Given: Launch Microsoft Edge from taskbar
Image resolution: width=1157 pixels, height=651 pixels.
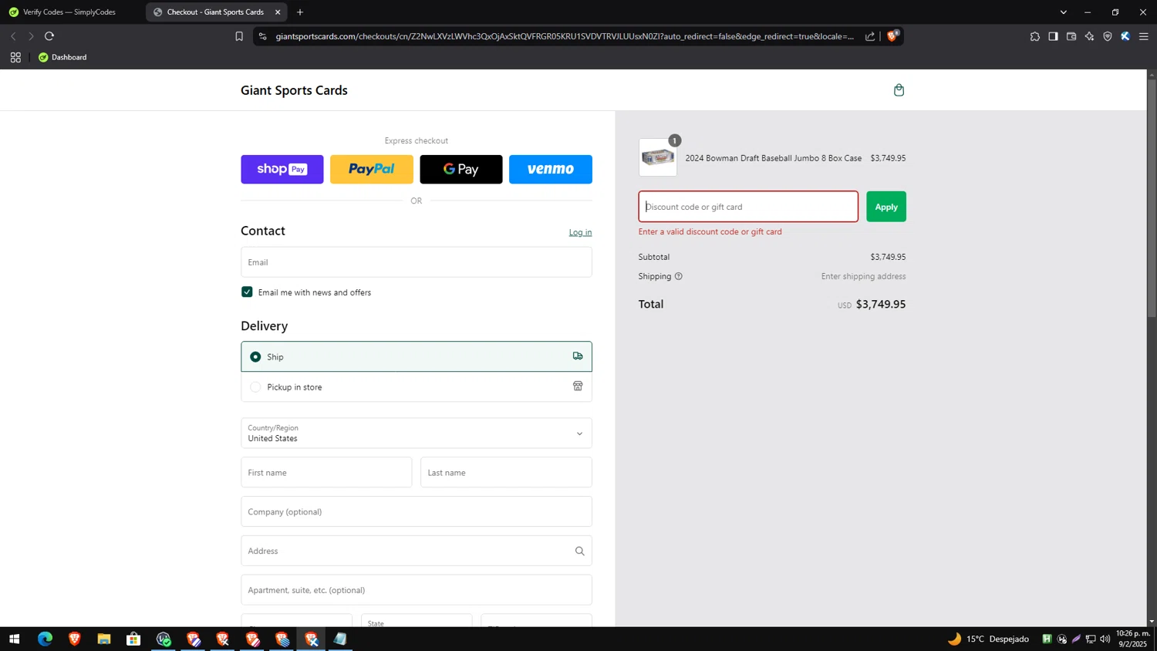Looking at the screenshot, I should pos(45,639).
